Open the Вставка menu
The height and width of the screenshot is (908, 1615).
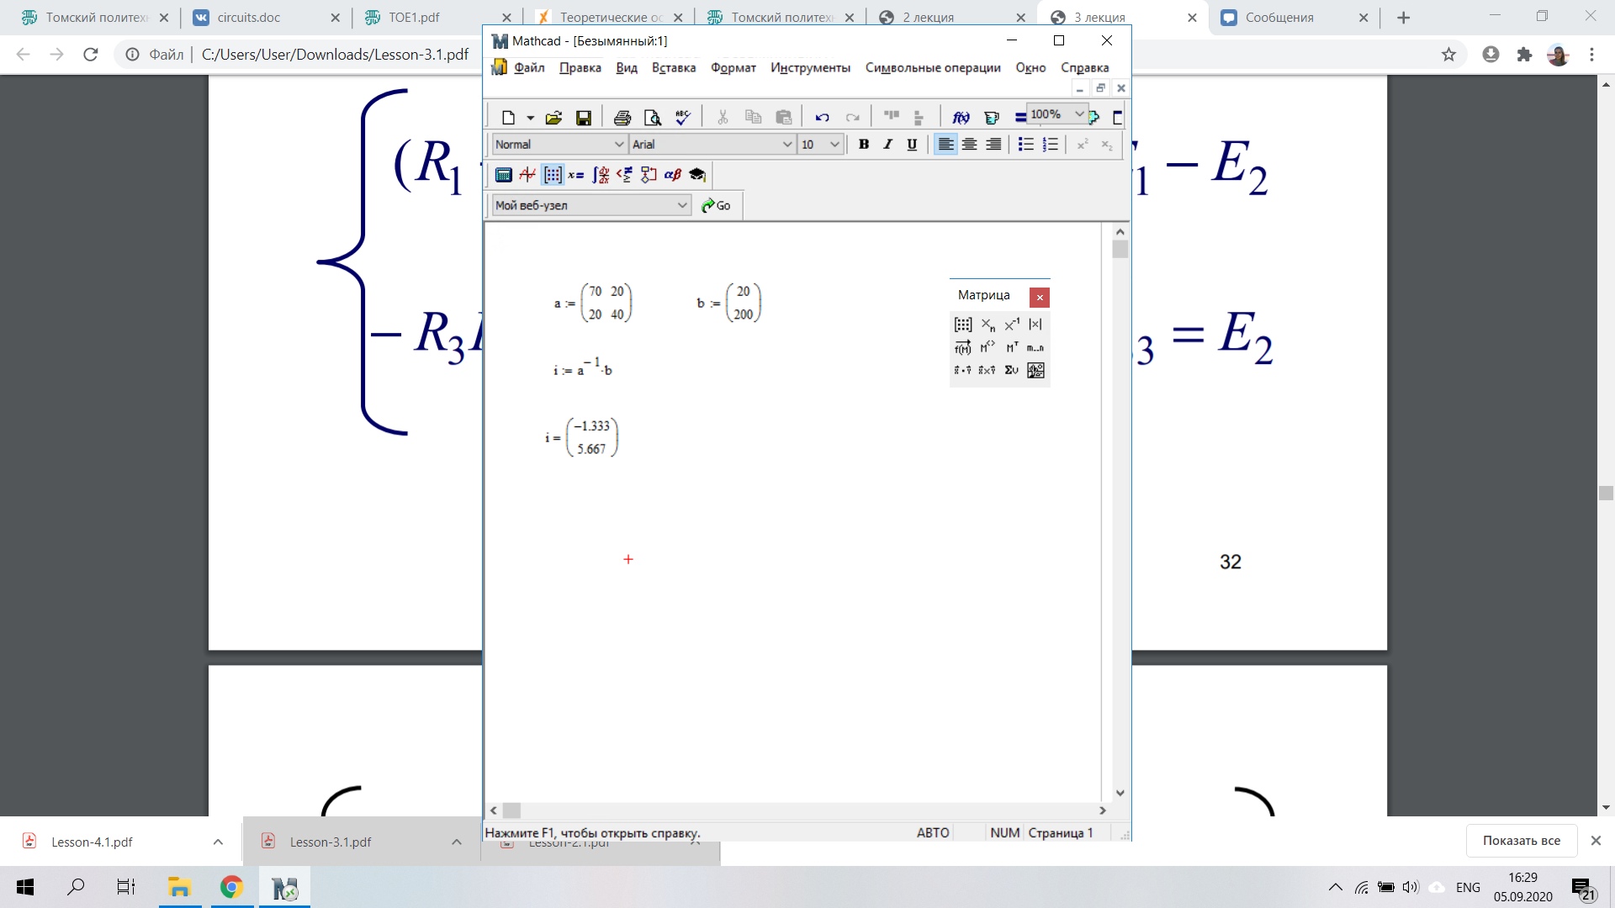[x=674, y=68]
